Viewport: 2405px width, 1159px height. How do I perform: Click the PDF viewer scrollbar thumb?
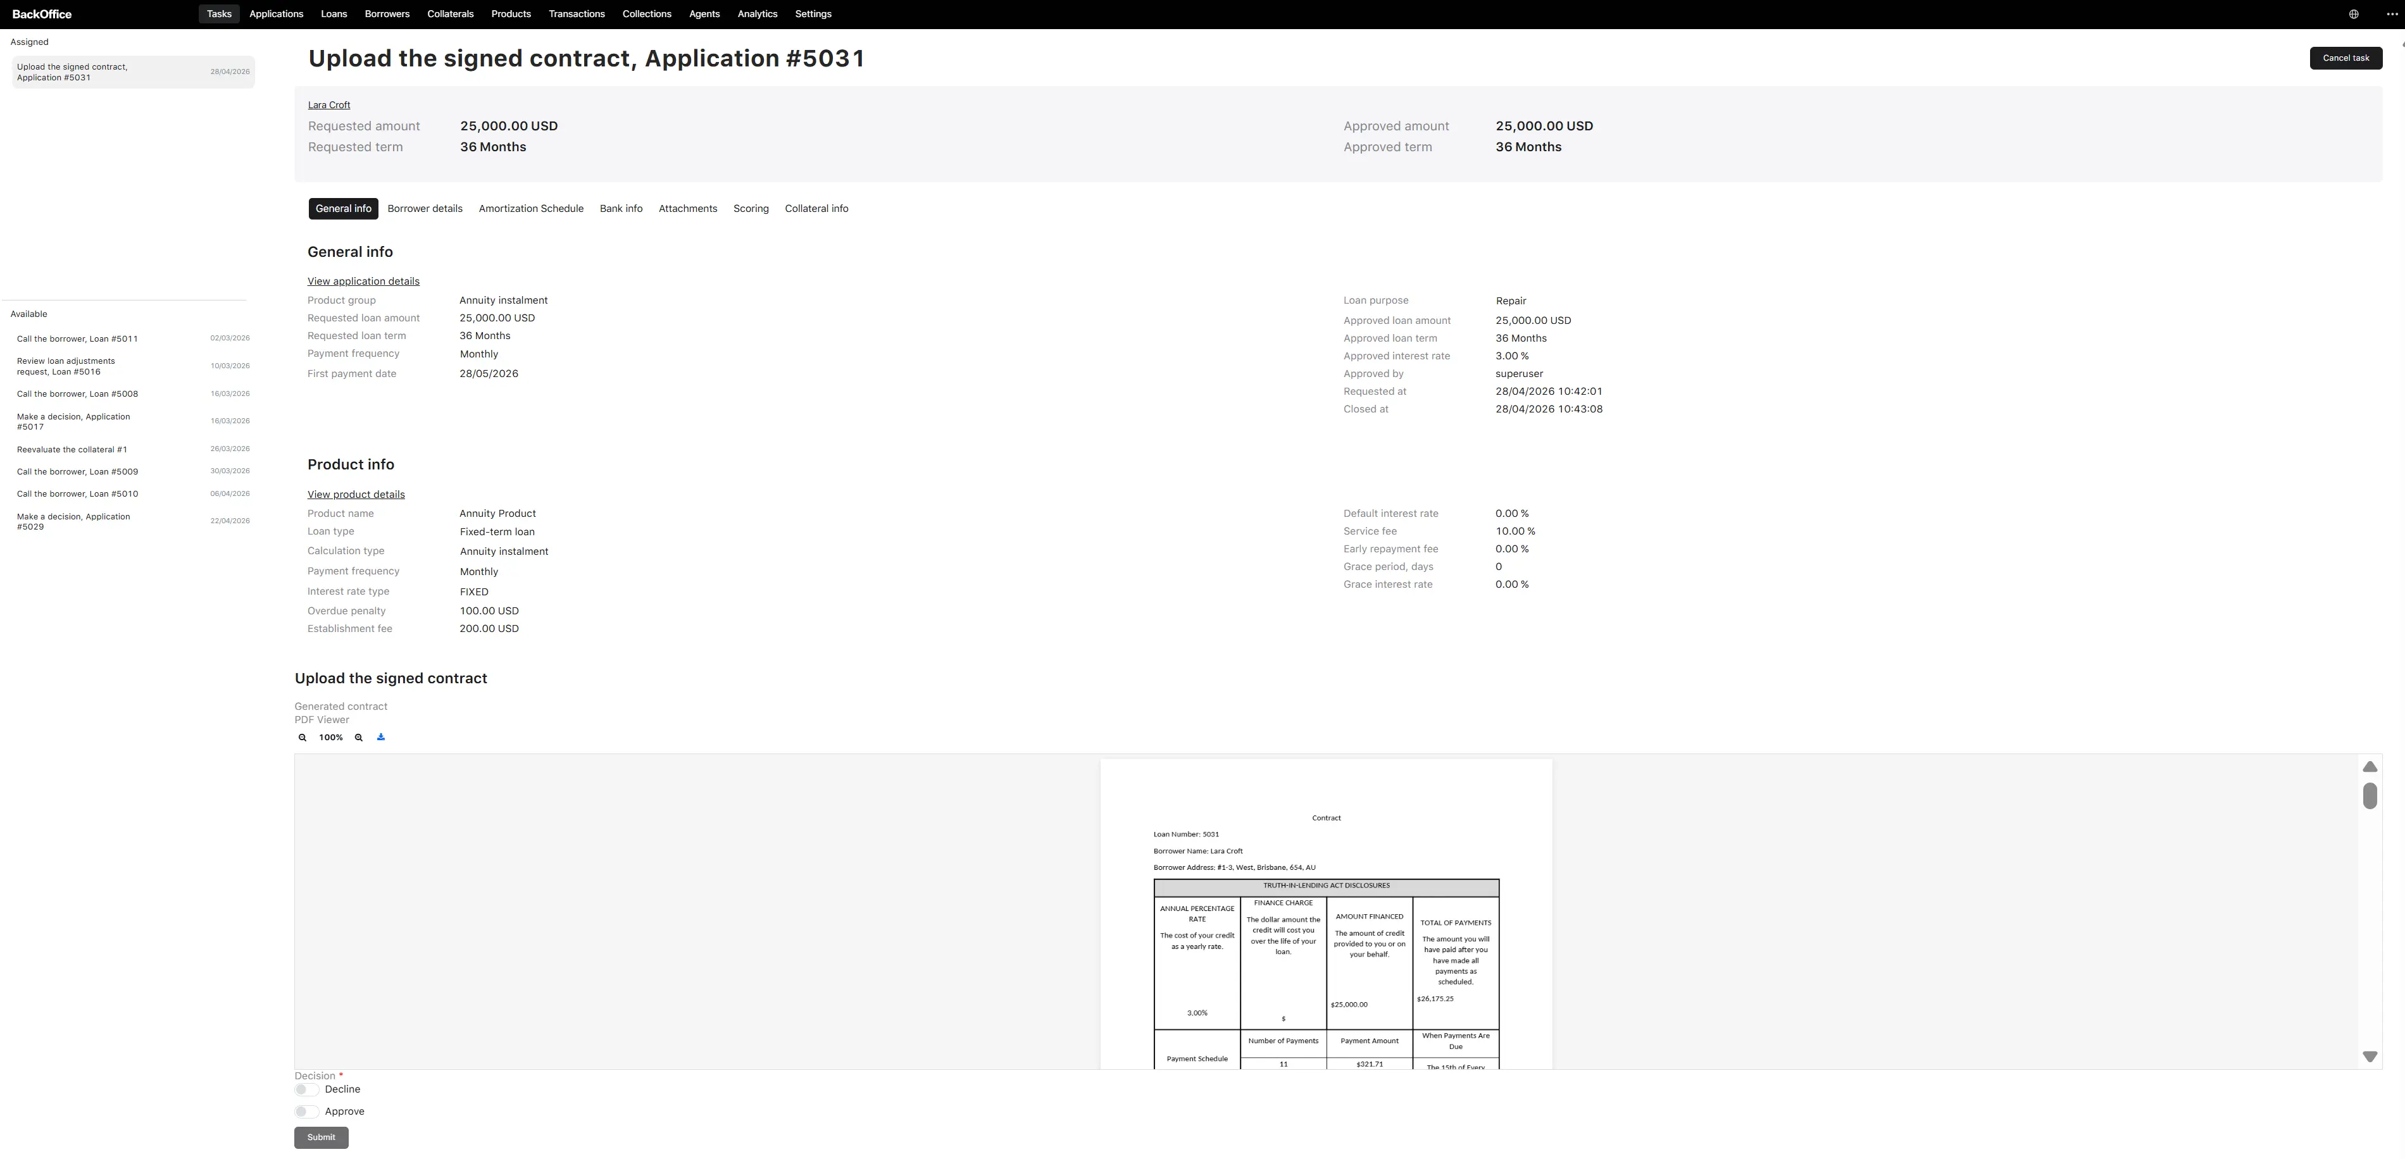tap(2370, 796)
